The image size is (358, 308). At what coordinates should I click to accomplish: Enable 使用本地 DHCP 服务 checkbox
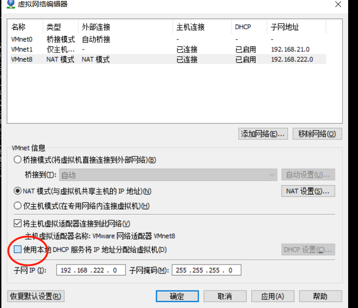point(17,249)
